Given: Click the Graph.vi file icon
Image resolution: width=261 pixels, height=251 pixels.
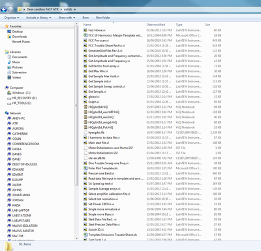Looking at the screenshot, I should pyautogui.click(x=85, y=102).
